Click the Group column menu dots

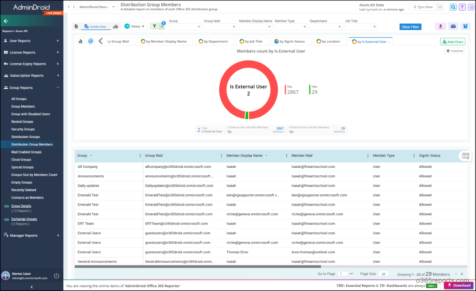point(140,156)
